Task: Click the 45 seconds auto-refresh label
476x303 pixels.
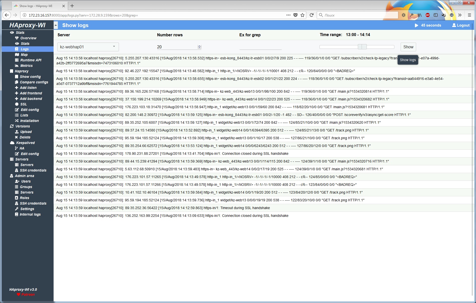Action: (431, 25)
